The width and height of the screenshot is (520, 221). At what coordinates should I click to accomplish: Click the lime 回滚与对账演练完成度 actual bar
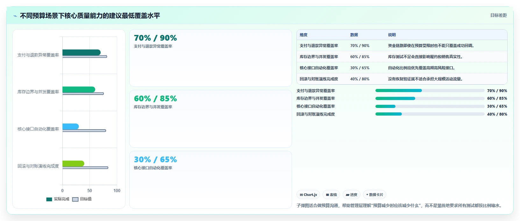click(x=73, y=164)
